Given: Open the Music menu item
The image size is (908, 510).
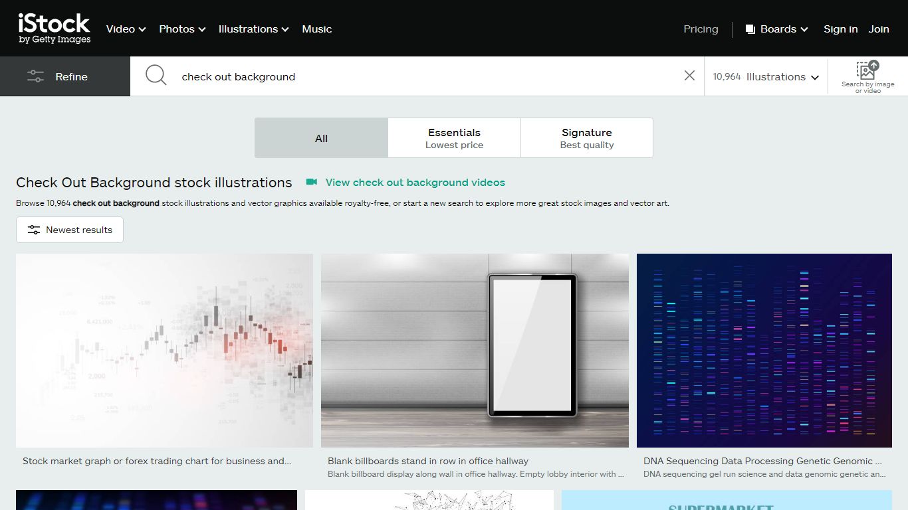Looking at the screenshot, I should click(x=317, y=29).
